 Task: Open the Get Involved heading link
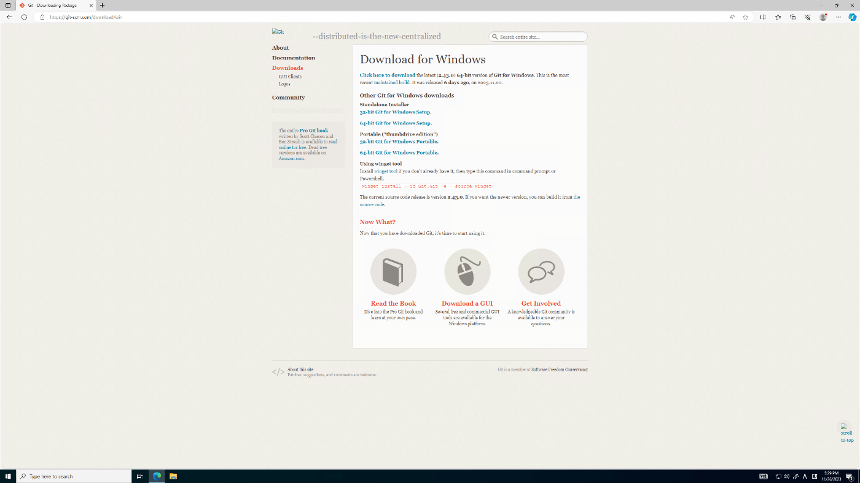click(x=541, y=303)
